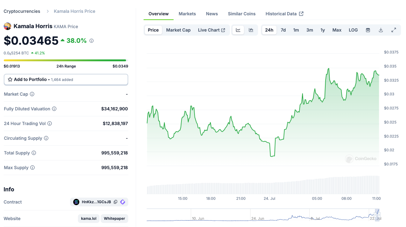Select the Market Cap chart toggle
The width and height of the screenshot is (406, 227).
pyautogui.click(x=178, y=30)
